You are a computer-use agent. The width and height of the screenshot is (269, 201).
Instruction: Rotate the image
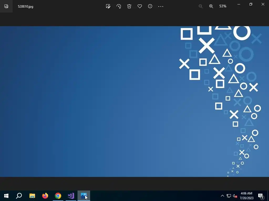coord(119,6)
